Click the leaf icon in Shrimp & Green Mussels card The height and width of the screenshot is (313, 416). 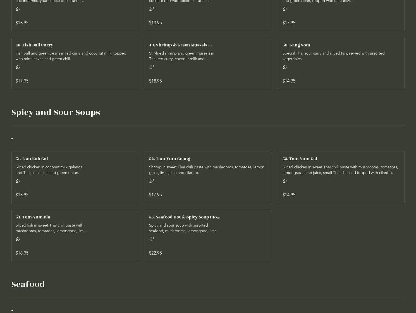tap(151, 67)
